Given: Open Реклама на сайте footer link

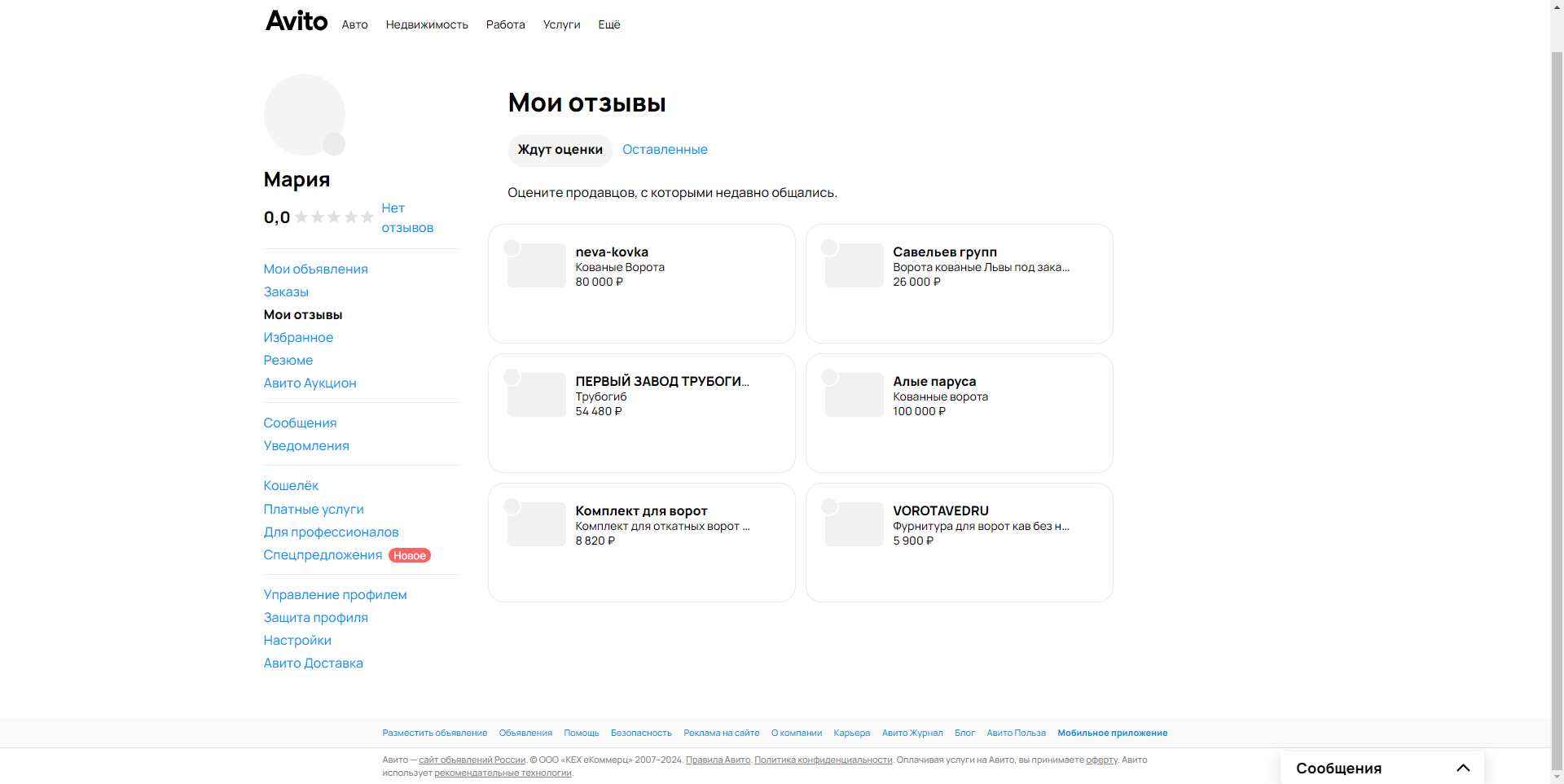Looking at the screenshot, I should [721, 734].
